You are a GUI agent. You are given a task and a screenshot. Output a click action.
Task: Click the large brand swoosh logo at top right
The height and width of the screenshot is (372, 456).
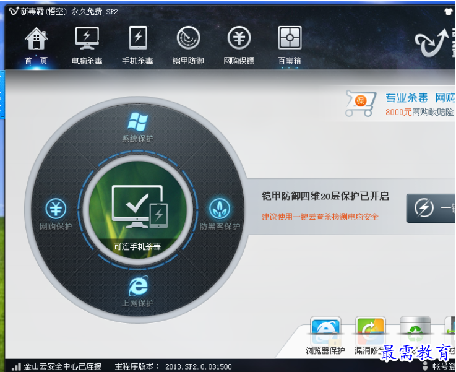click(x=432, y=43)
